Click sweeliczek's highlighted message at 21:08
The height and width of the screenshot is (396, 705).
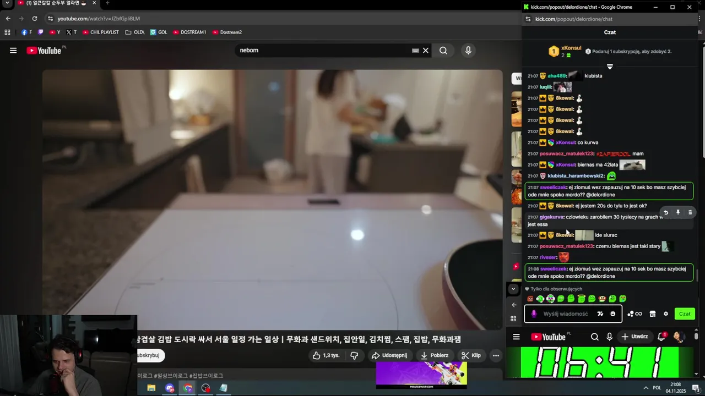coord(609,273)
